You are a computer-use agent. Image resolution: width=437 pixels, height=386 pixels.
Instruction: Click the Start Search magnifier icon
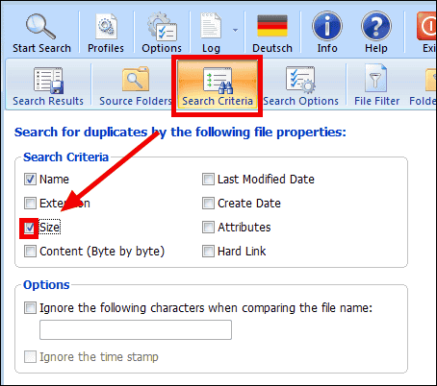pyautogui.click(x=40, y=27)
